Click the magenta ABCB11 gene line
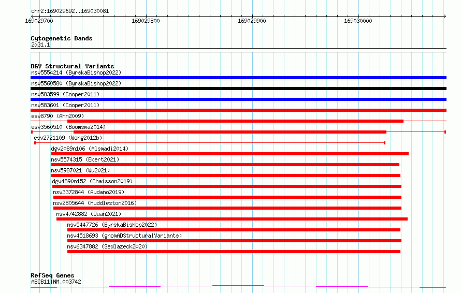461x293 pixels. [238, 286]
